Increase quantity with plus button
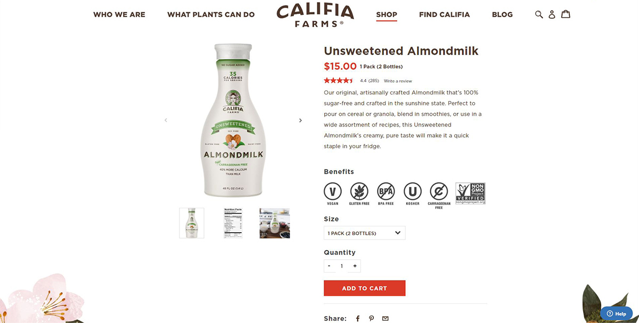 click(355, 266)
